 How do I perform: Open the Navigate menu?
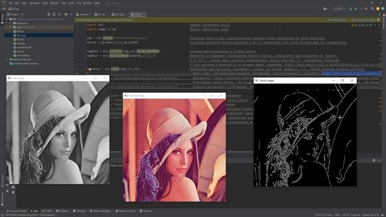tap(34, 3)
